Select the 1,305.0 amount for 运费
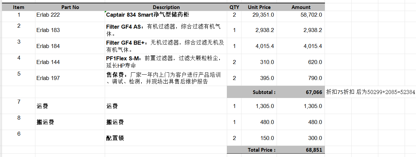The height and width of the screenshot is (157, 416). tap(301, 106)
